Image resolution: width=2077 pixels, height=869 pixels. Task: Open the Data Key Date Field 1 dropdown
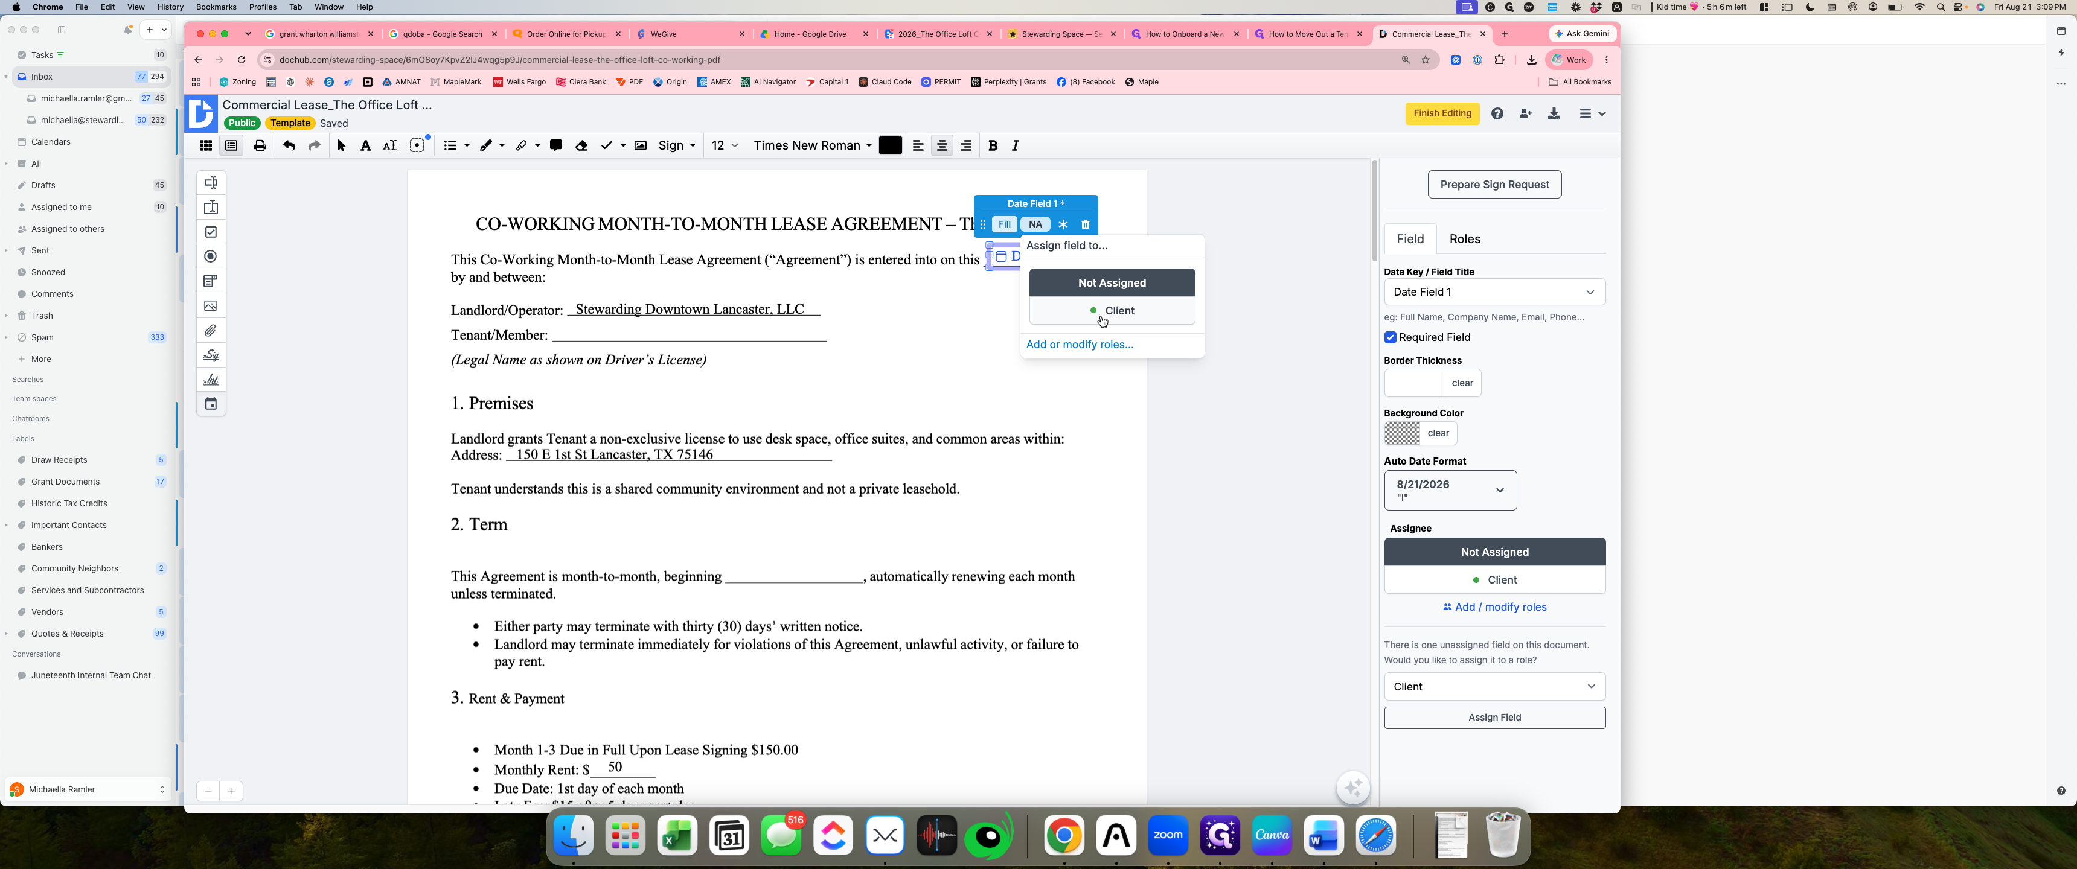coord(1494,292)
